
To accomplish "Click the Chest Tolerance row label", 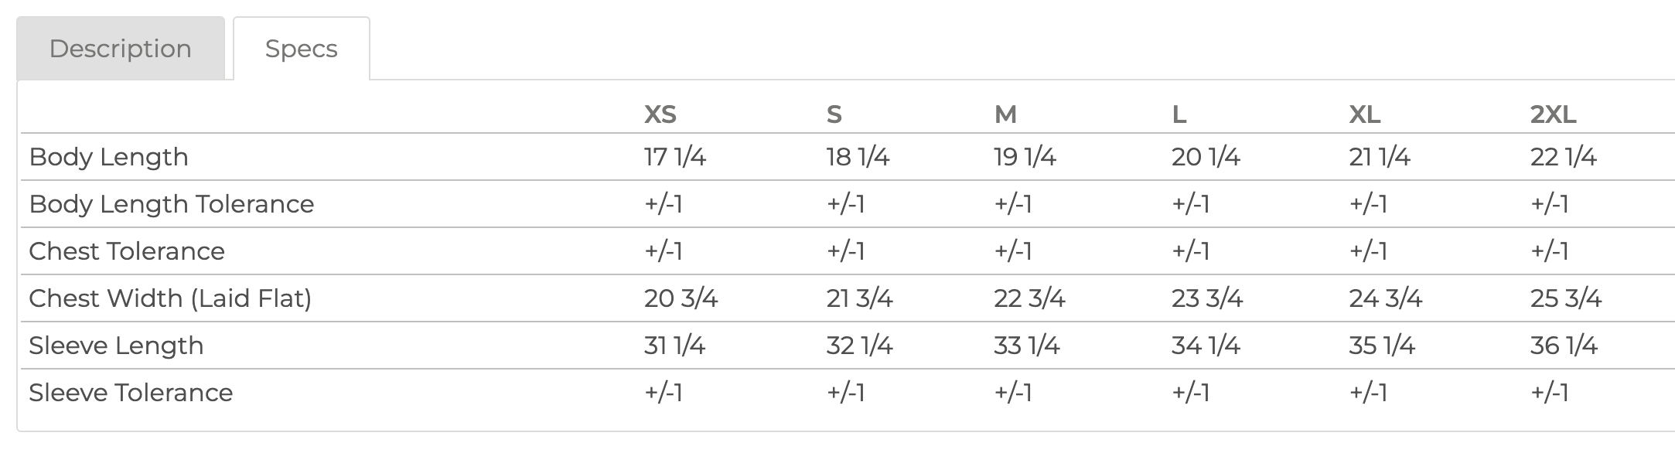I will pos(127,251).
